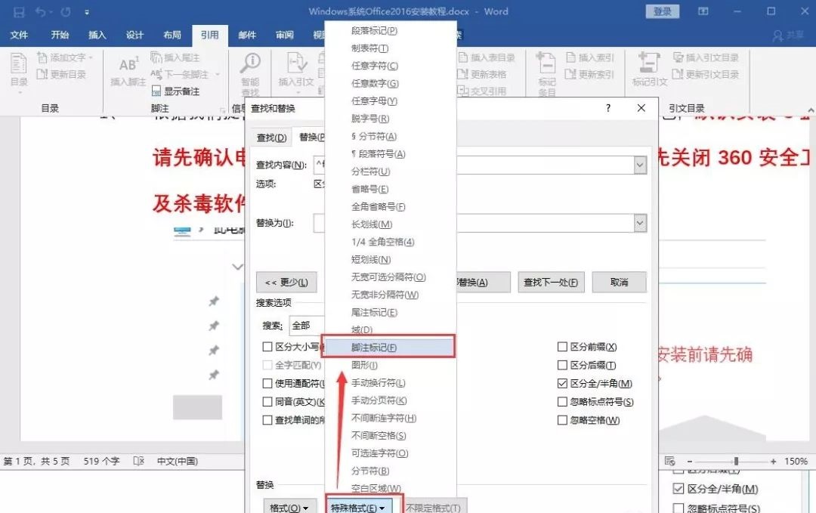Click the 更新表格 icon

tap(463, 74)
